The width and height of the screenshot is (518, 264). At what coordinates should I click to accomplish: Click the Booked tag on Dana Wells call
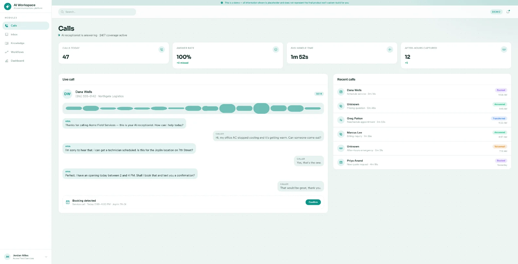pyautogui.click(x=501, y=90)
